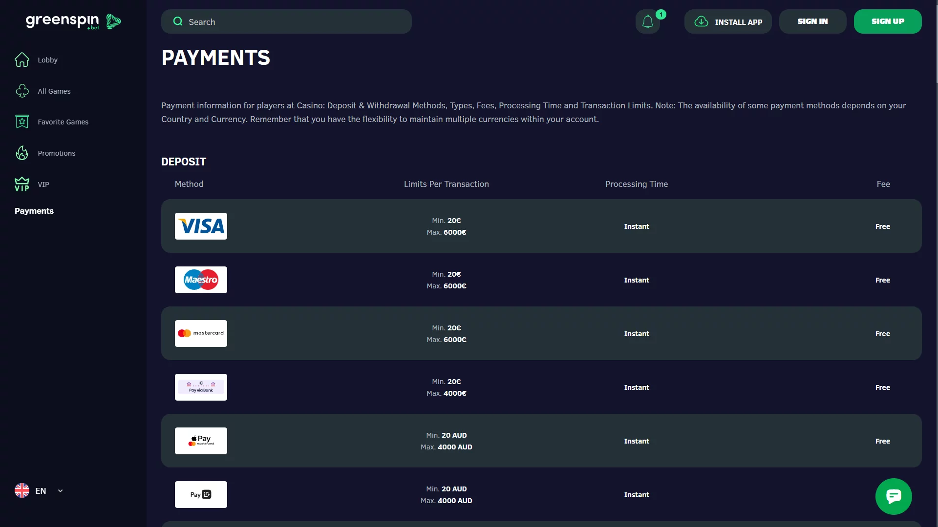Click the SIGN UP button
This screenshot has width=938, height=527.
click(888, 21)
